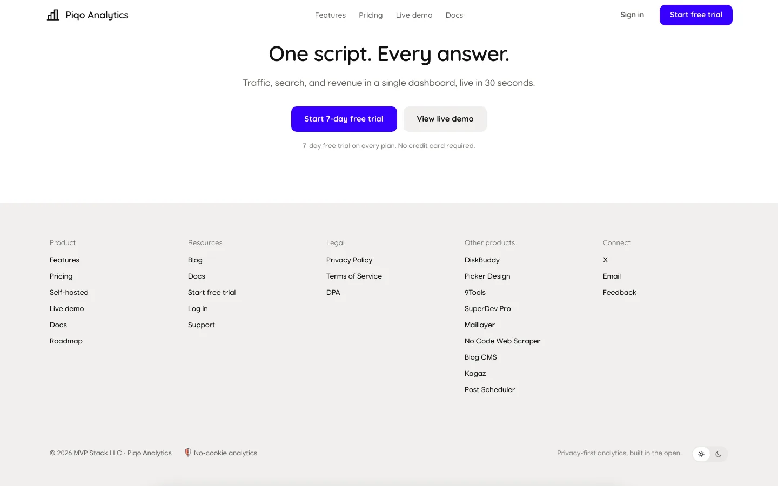Visit the No Code Web Scraper link
The width and height of the screenshot is (778, 486).
502,341
